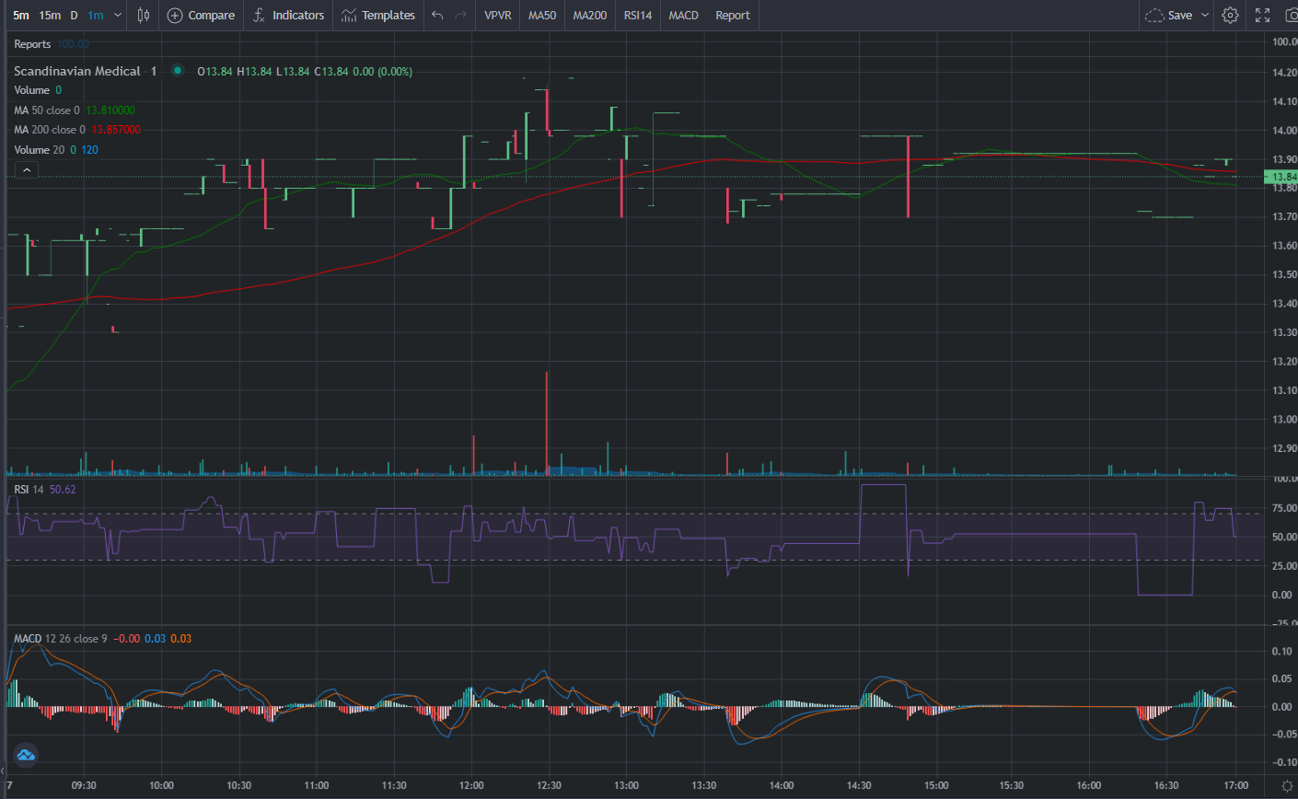Open the indicator Templates menu
Viewport: 1298px width, 799px height.
pos(377,15)
